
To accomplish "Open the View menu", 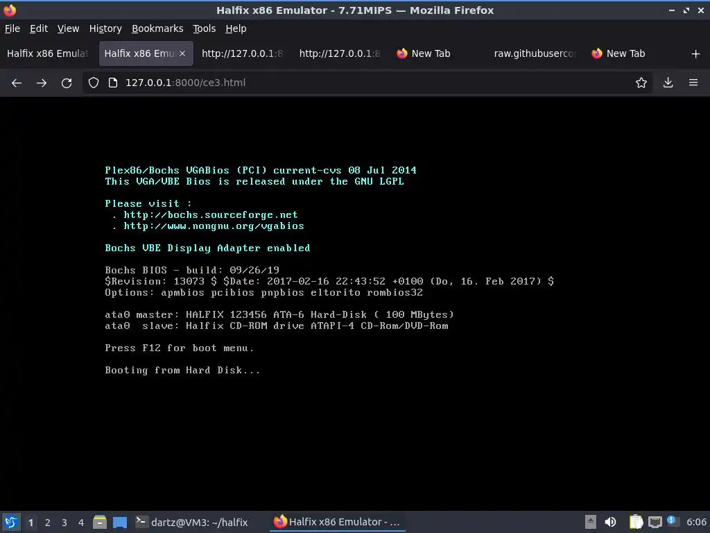I will [x=69, y=28].
